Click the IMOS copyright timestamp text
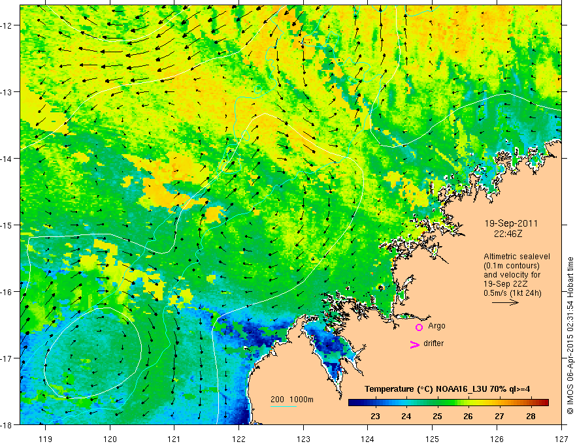Image resolution: width=575 pixels, height=444 pixels. pyautogui.click(x=570, y=336)
